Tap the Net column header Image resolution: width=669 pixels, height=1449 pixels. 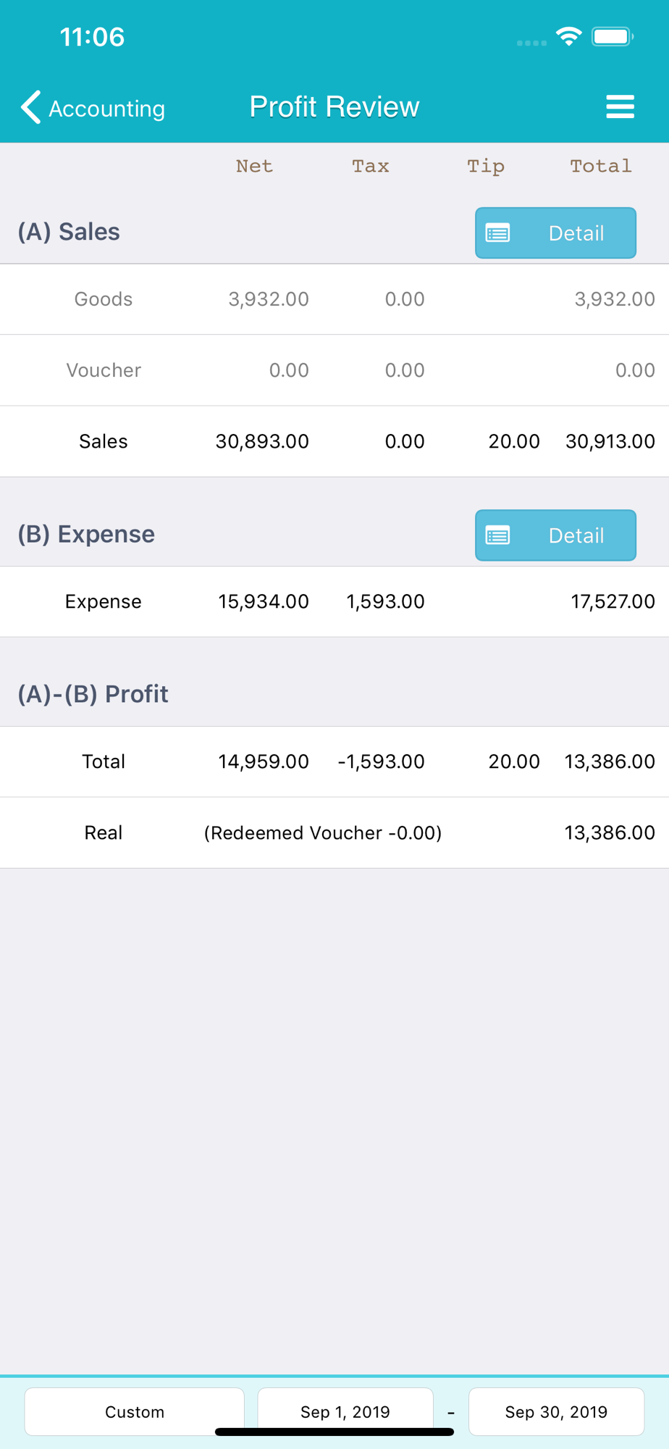[254, 166]
